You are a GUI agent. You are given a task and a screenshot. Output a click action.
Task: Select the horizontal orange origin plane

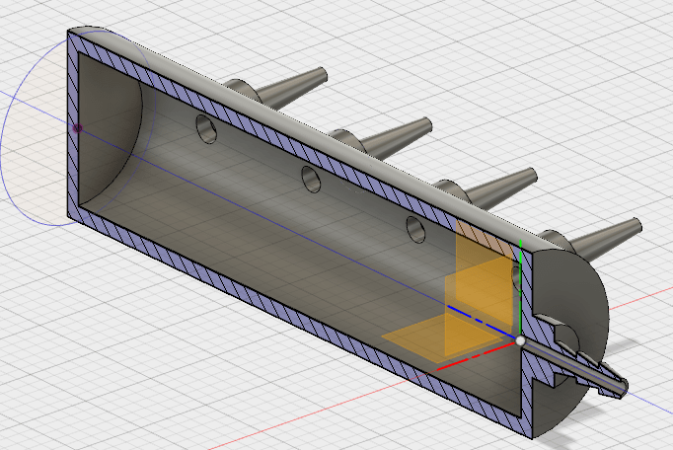click(442, 339)
